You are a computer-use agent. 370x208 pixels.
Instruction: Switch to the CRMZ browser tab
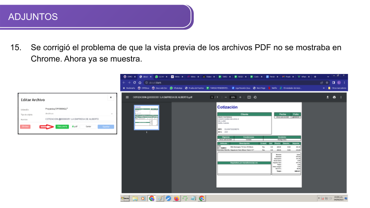[x=129, y=77]
